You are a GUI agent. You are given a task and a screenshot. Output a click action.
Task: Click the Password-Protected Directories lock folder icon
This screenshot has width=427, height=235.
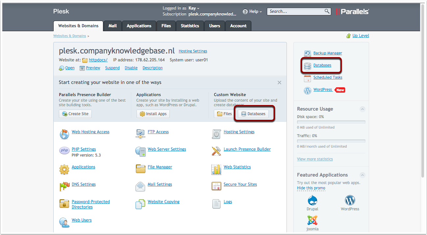(64, 204)
